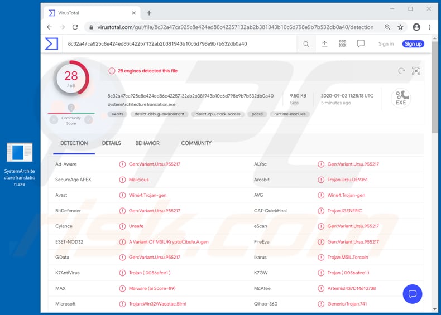The image size is (441, 315).
Task: Click the browser zoom magnifier icon
Action: coord(387,27)
